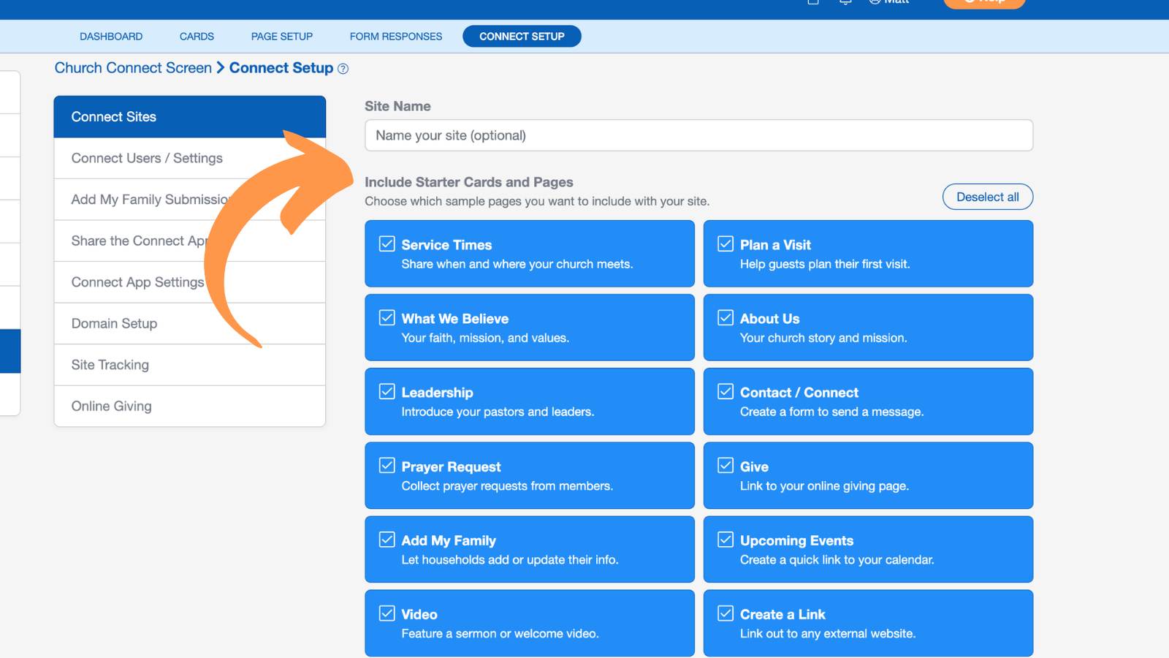Uncheck the What We Believe checkbox
Screen dimensions: 1169x658
click(x=387, y=318)
